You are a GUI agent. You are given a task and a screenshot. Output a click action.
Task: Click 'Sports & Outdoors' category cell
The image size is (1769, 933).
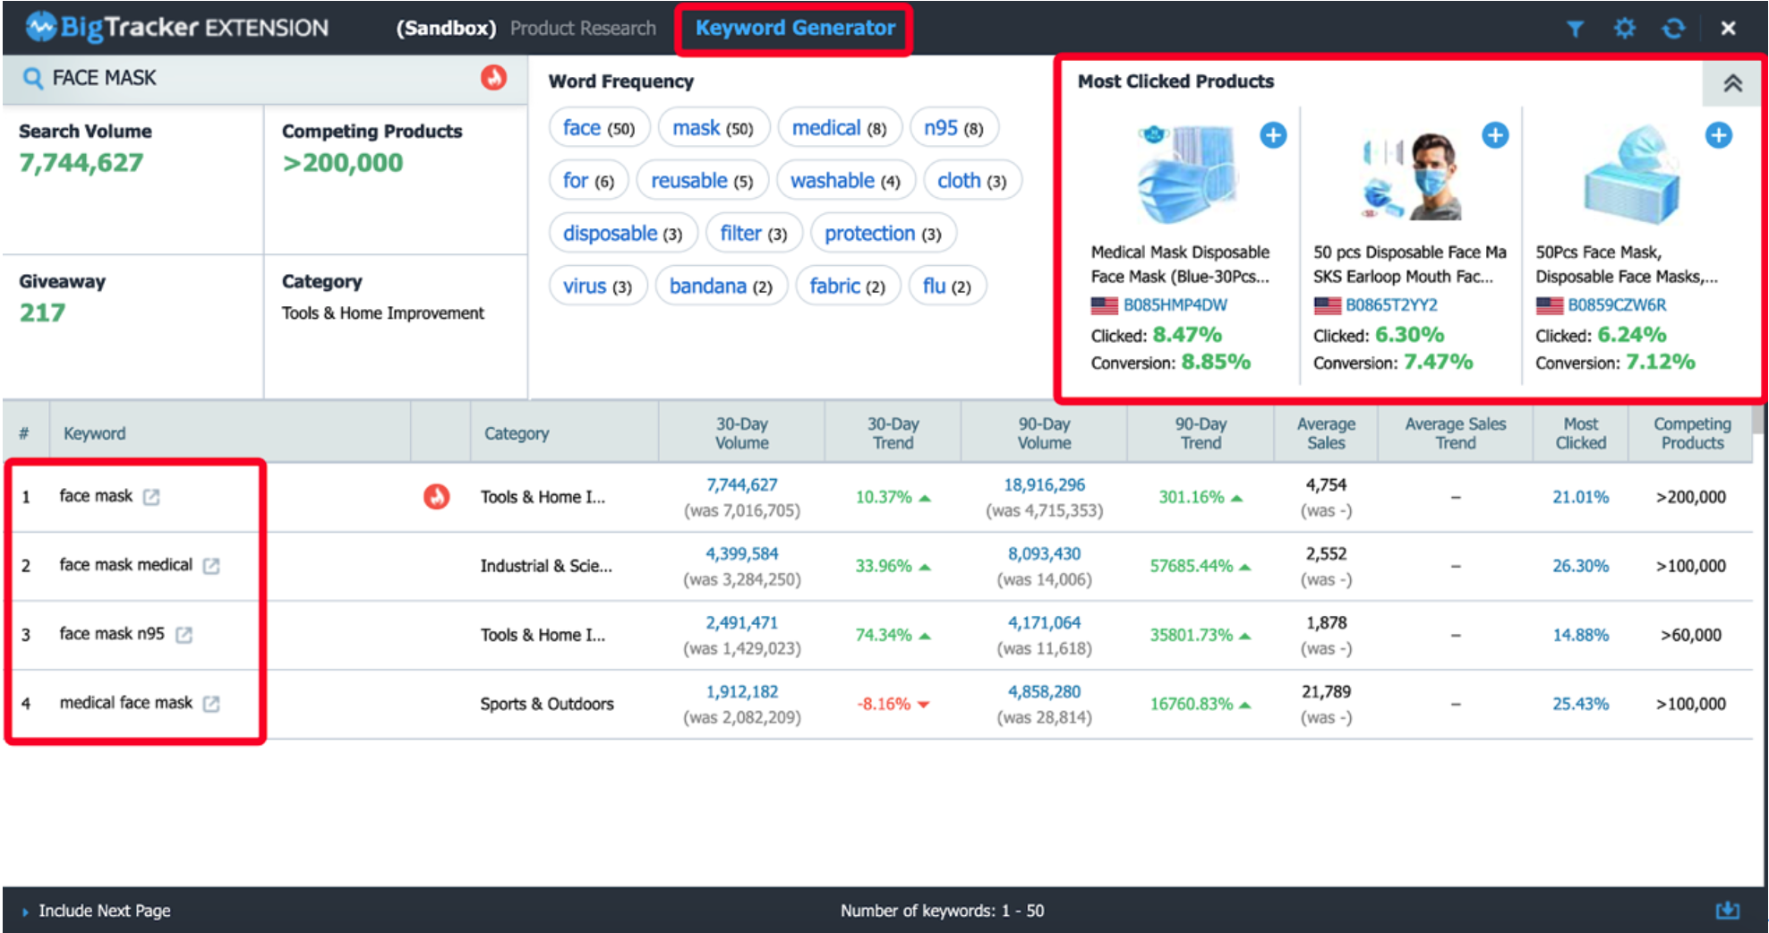[547, 704]
